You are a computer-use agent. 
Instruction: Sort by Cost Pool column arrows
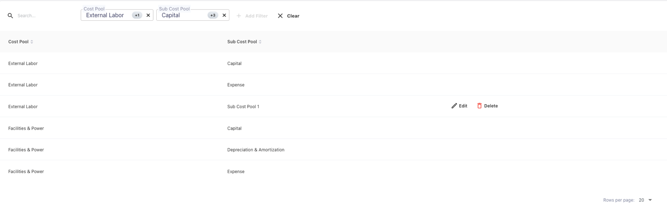(x=32, y=42)
